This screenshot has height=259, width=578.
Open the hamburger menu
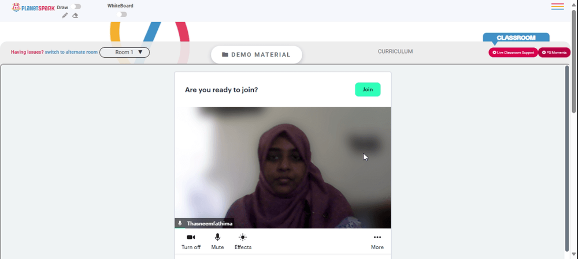557,6
